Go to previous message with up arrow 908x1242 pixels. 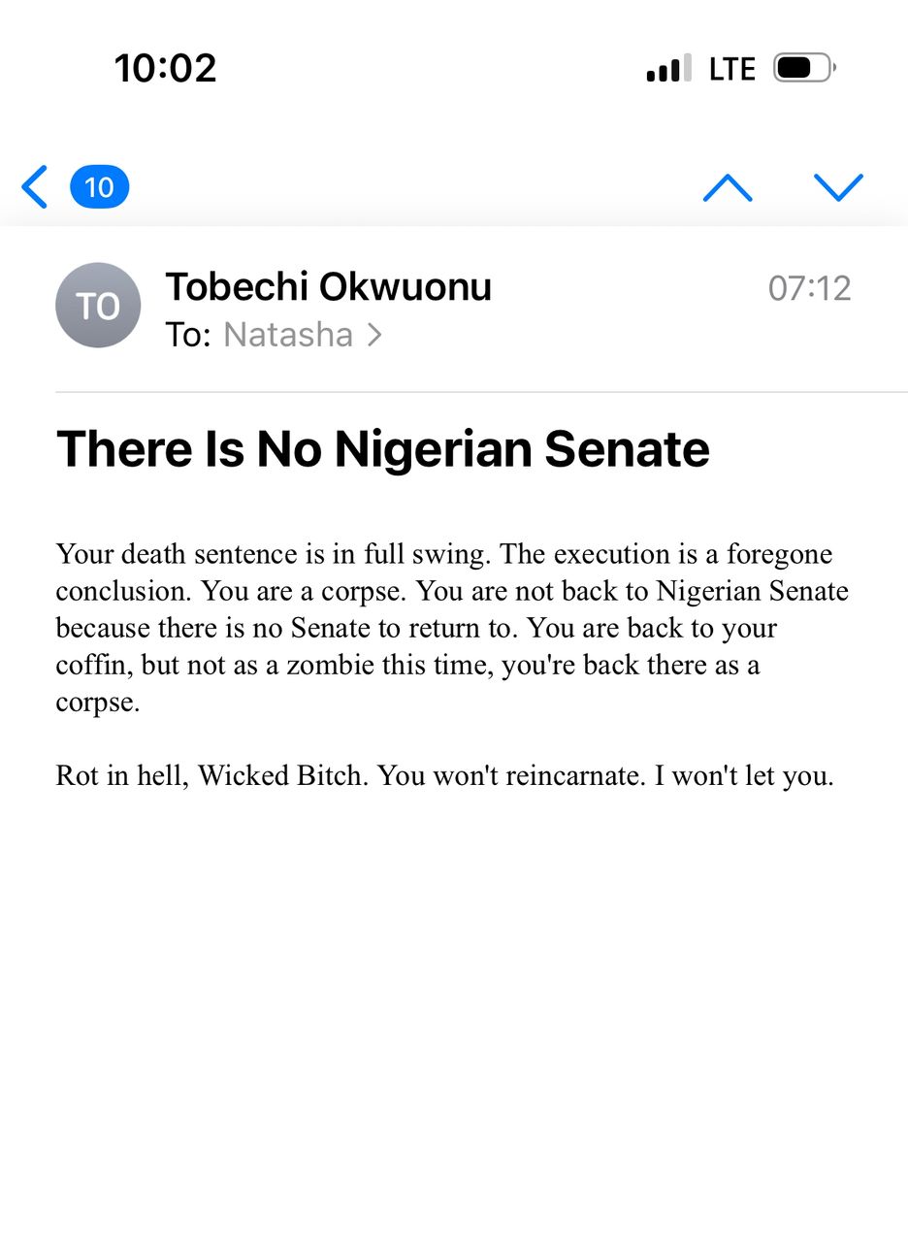pos(728,187)
